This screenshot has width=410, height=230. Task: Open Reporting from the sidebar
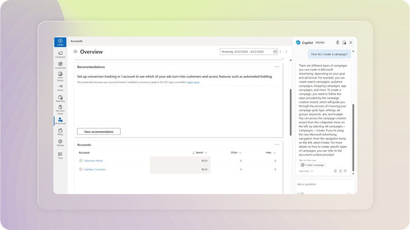pos(60,99)
